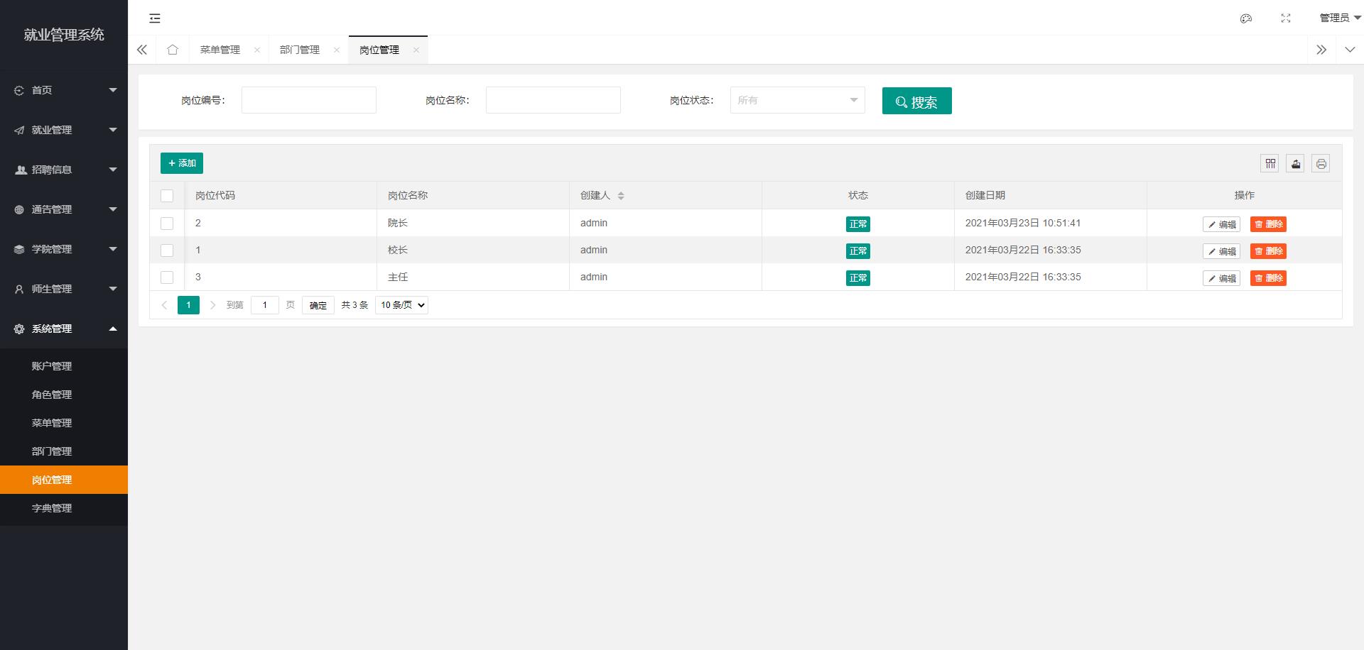The height and width of the screenshot is (650, 1364).
Task: Delete the 主任 row
Action: tap(1268, 278)
